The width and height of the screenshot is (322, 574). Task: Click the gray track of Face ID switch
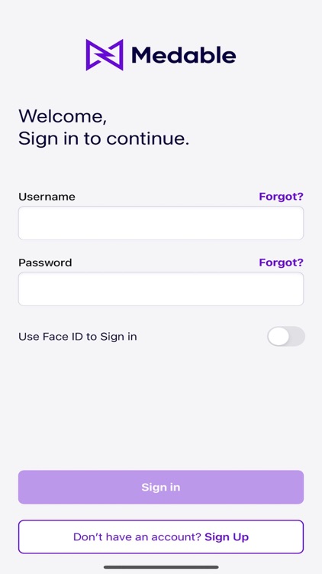[298, 337]
